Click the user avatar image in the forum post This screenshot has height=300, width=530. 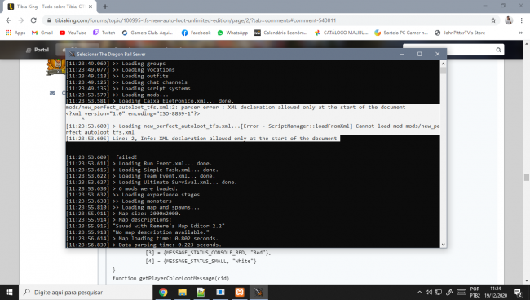(56, 67)
